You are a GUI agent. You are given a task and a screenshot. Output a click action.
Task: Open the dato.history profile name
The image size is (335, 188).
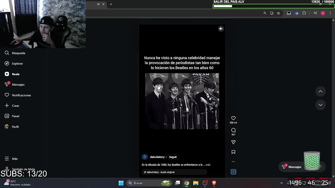click(x=157, y=157)
